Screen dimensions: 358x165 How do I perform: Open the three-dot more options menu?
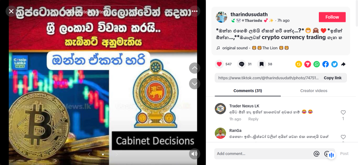[x=194, y=11]
